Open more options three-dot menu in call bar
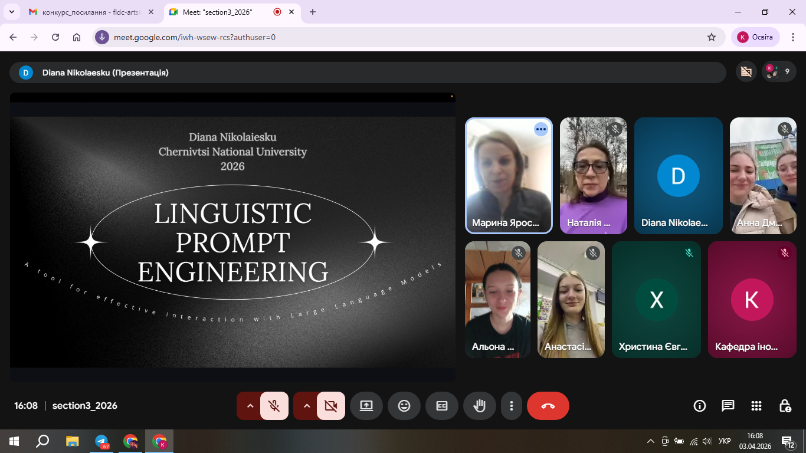The image size is (806, 453). [x=512, y=406]
